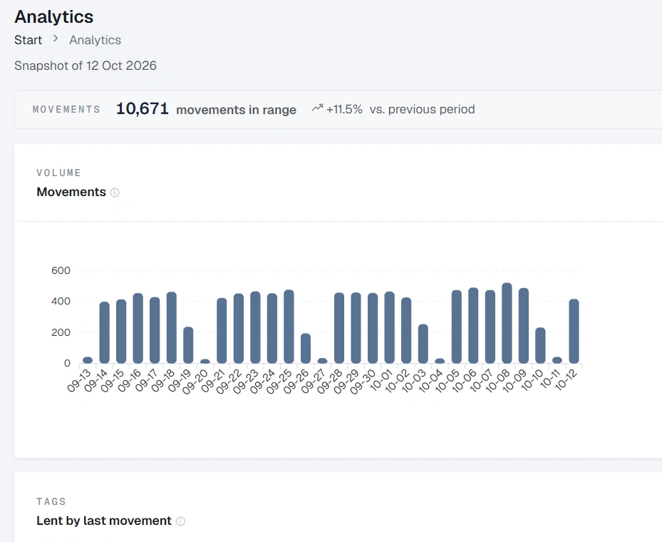
Task: Select the 09-20 bar in chart
Action: (x=205, y=362)
